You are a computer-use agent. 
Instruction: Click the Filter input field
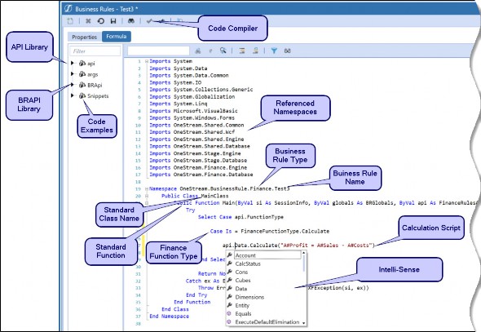(x=95, y=51)
